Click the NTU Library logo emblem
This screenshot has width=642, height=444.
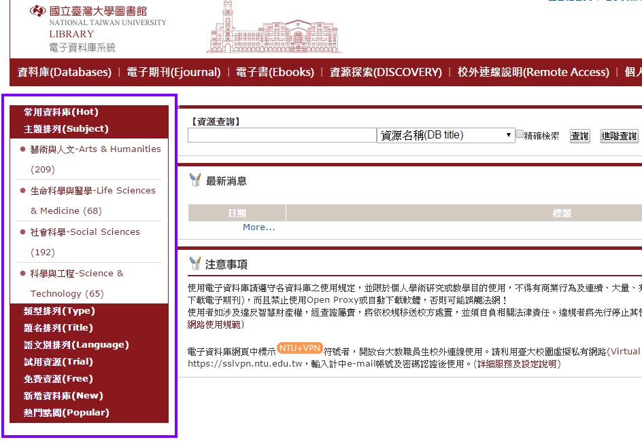click(37, 11)
